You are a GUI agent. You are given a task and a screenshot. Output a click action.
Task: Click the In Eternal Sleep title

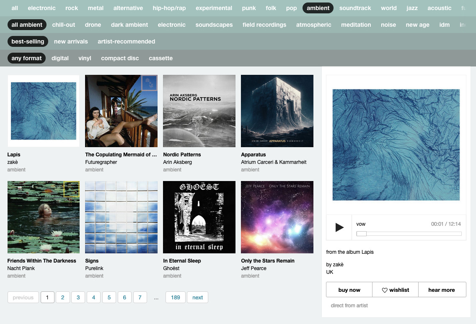(182, 261)
